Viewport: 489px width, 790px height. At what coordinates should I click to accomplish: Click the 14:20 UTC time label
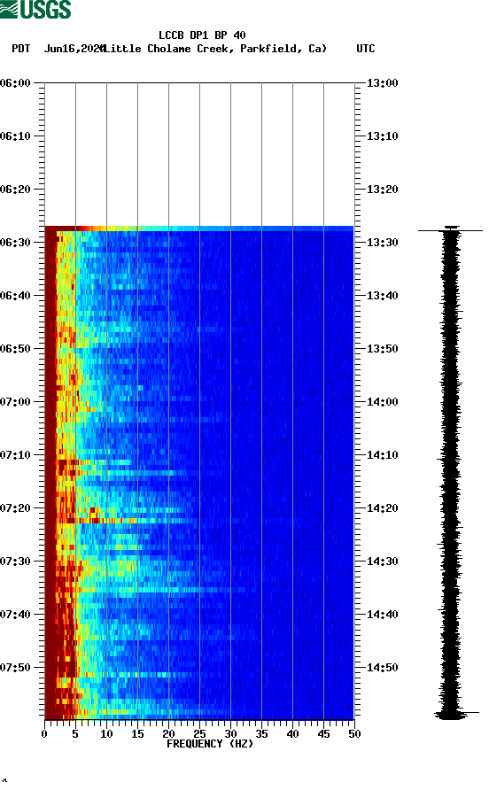point(382,507)
